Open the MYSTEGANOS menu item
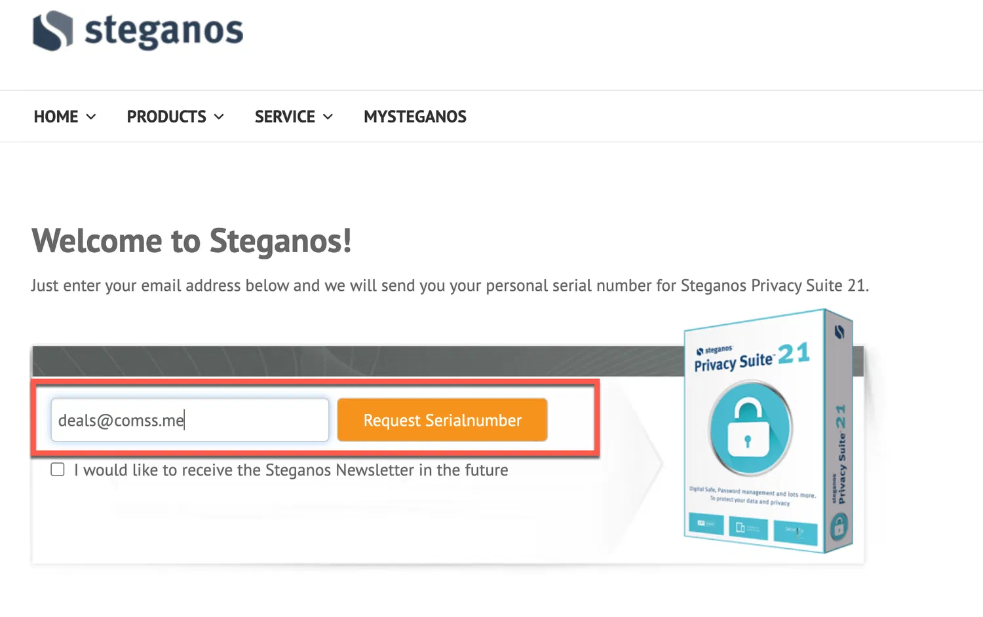This screenshot has height=617, width=983. [x=415, y=116]
